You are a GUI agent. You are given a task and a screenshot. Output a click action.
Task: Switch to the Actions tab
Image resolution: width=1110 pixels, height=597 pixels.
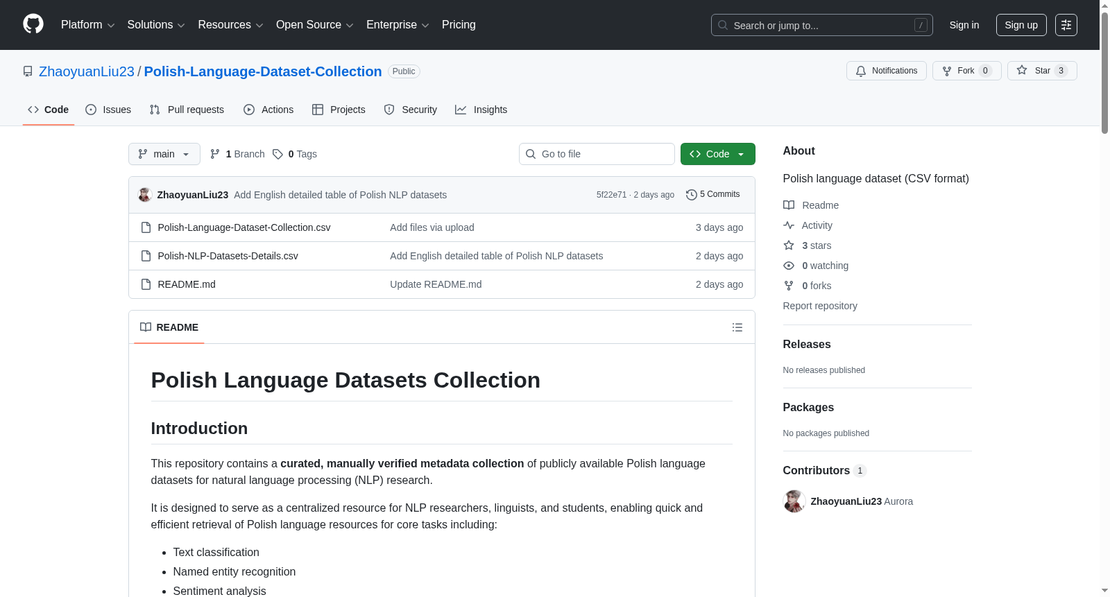coord(268,110)
